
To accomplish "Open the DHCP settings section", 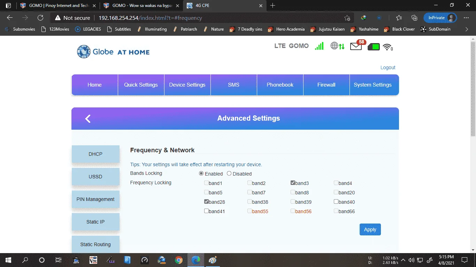I will click(x=95, y=154).
